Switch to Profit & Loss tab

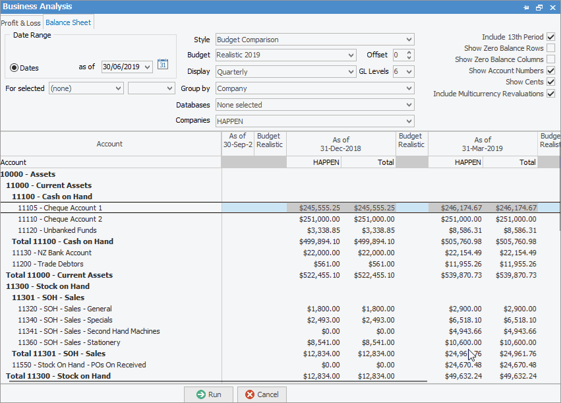pyautogui.click(x=20, y=23)
